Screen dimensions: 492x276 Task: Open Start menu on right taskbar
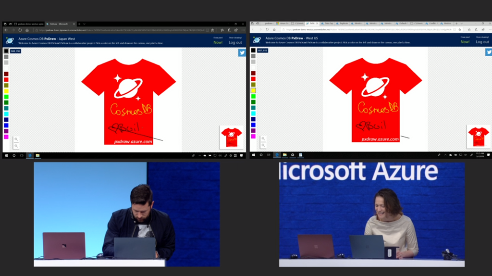(254, 155)
